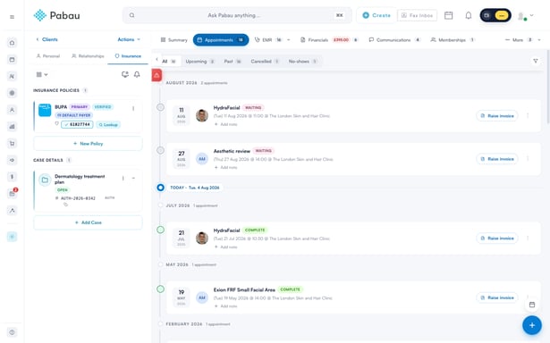Filter by Past appointments

point(233,62)
